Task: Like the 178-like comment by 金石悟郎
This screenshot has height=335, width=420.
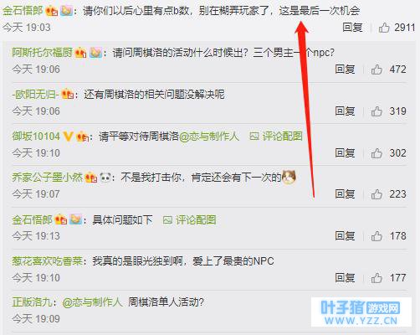Action: pos(376,236)
